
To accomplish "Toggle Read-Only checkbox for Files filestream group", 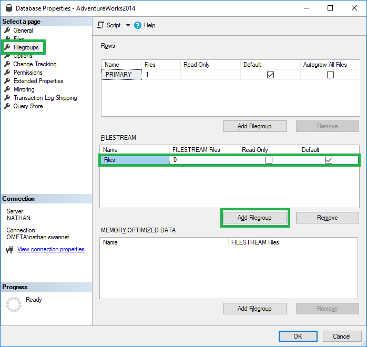I will tap(269, 160).
